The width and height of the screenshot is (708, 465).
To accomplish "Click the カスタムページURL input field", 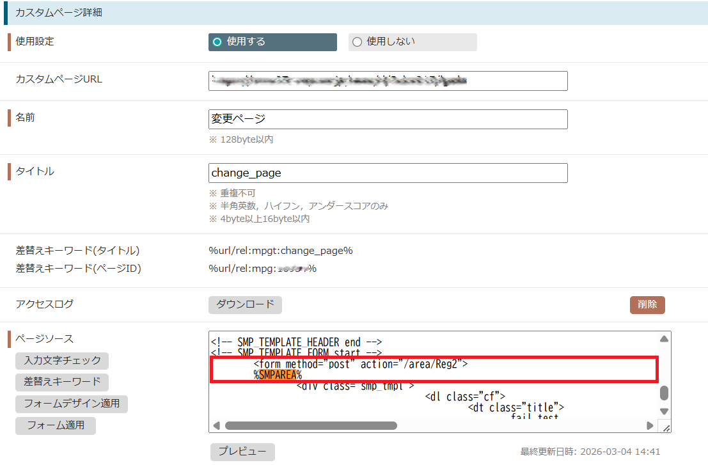I will click(388, 81).
